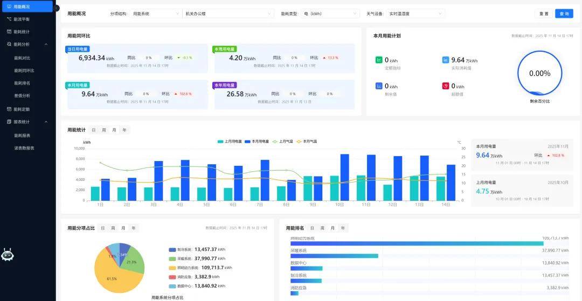Click the 能流平衡 sidebar icon
582x301 pixels.
point(9,19)
